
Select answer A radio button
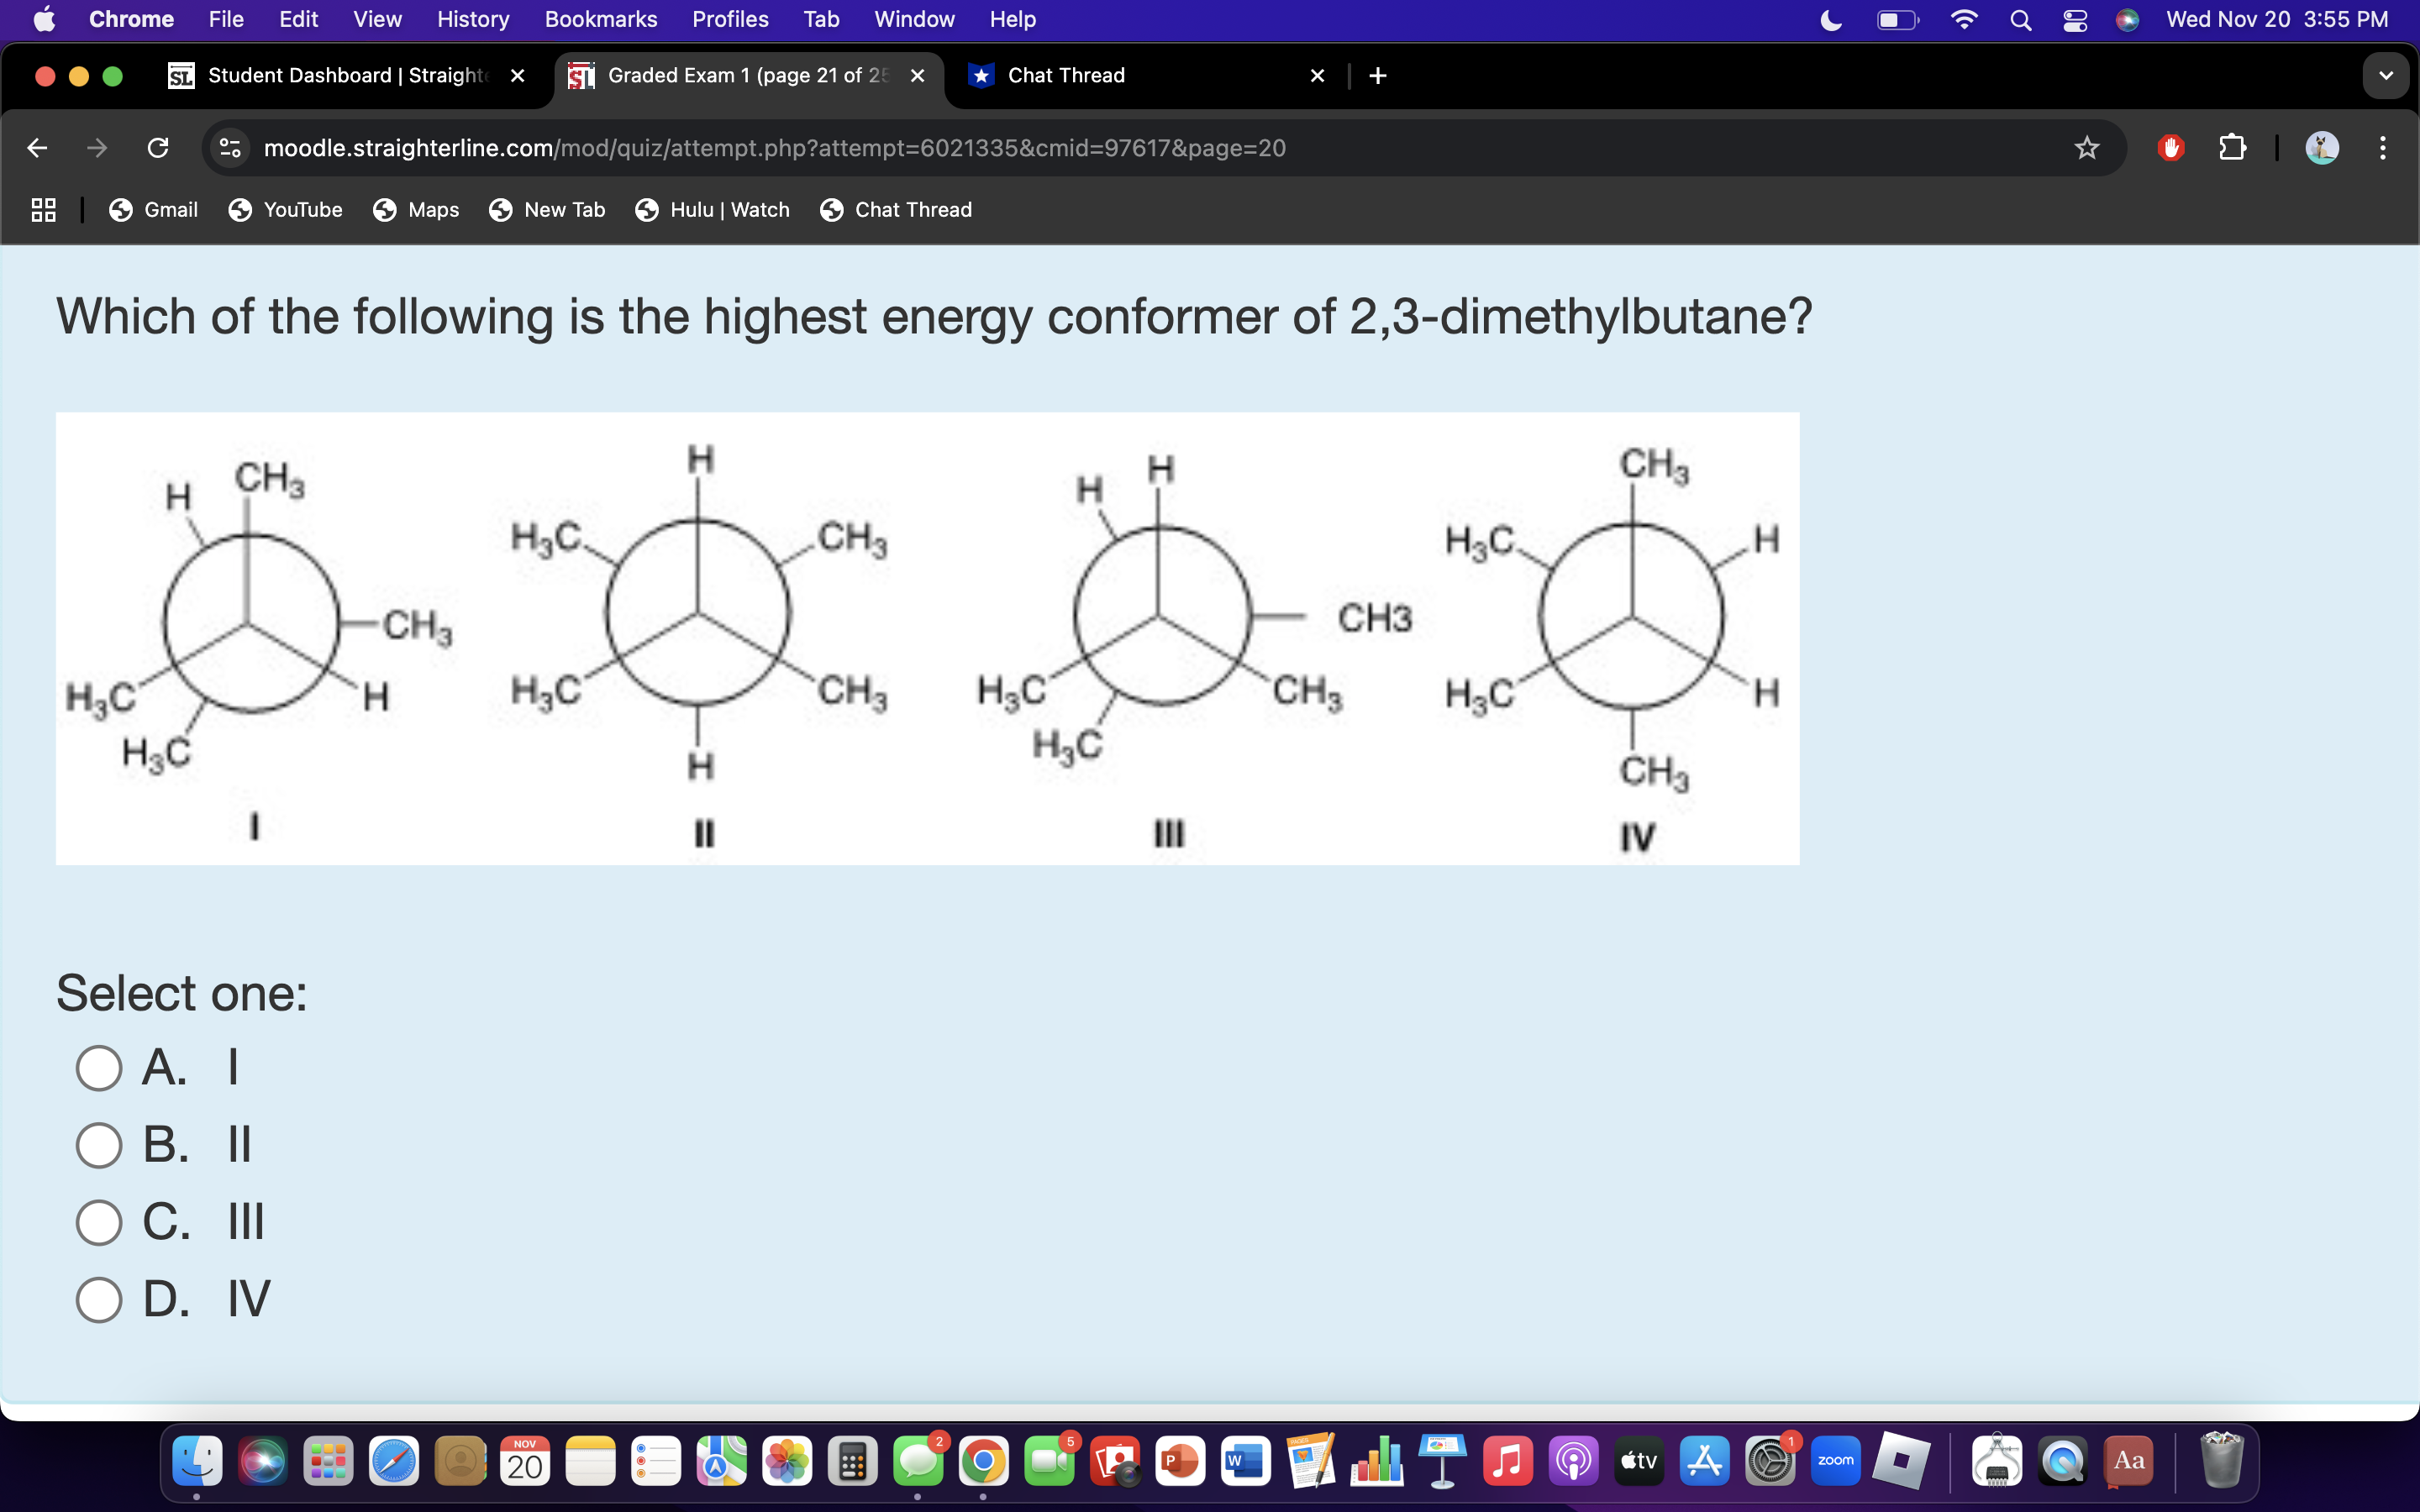pos(100,1067)
